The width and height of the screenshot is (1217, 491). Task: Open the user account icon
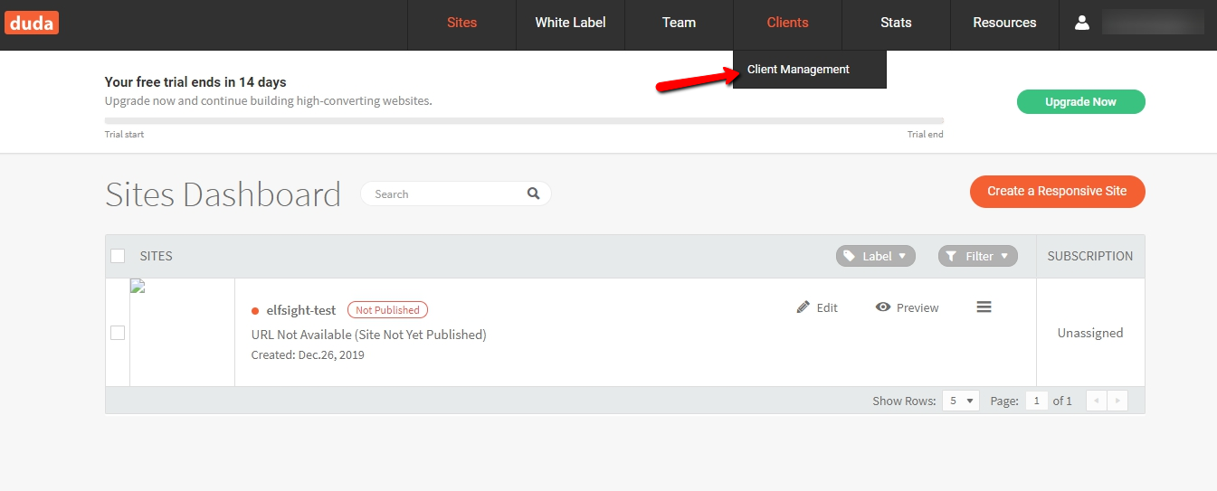[x=1082, y=23]
